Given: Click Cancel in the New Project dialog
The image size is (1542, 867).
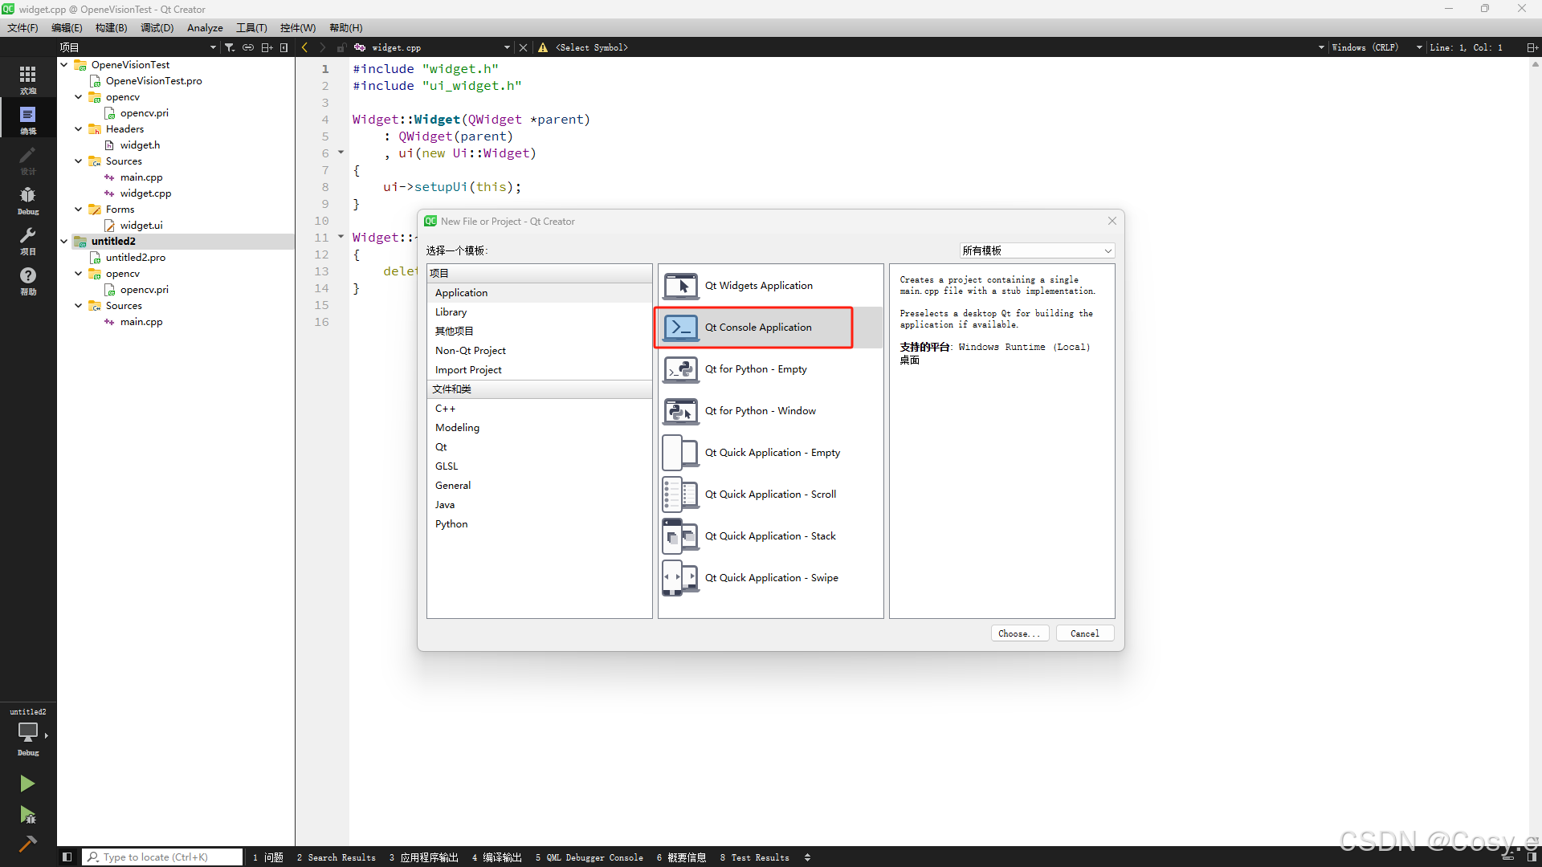Looking at the screenshot, I should click(x=1084, y=633).
